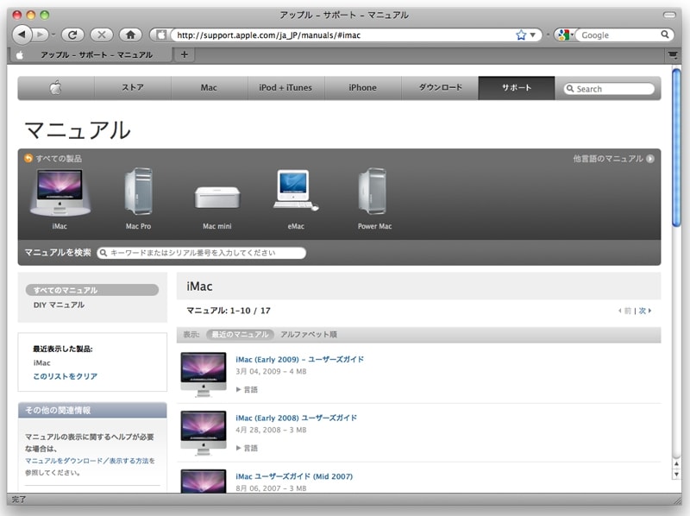Screen dimensions: 690x516
Task: Select the Power Mac product icon
Action: [374, 198]
